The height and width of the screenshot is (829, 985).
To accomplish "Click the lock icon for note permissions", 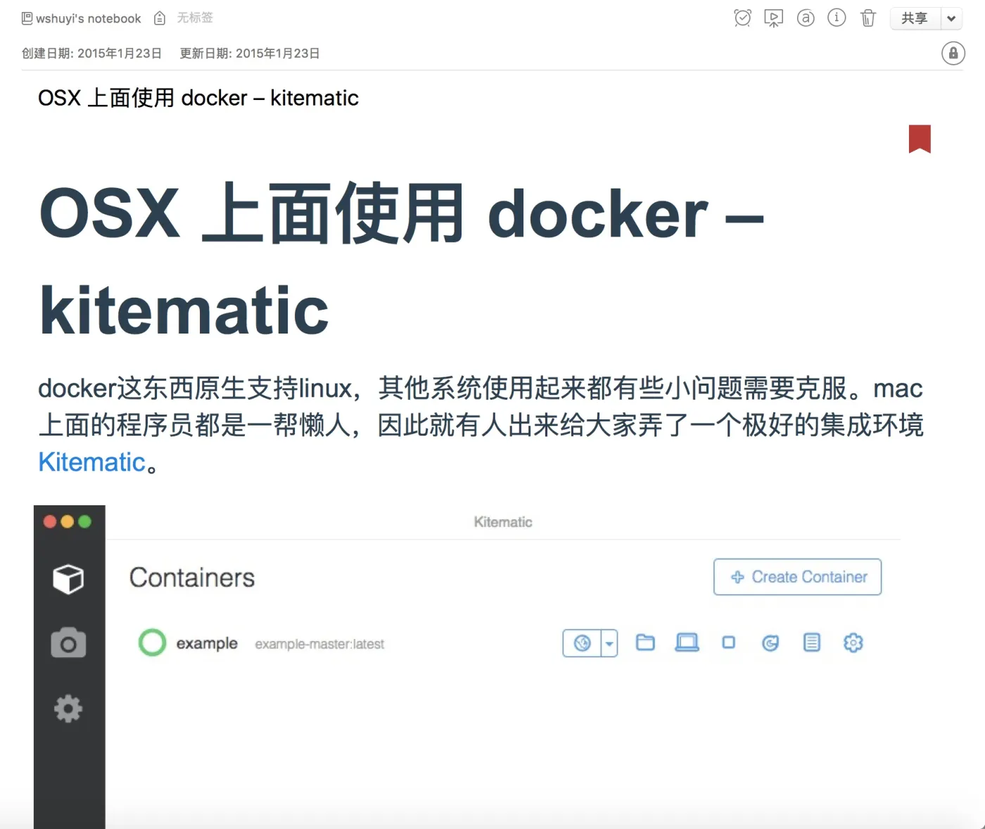I will [x=953, y=53].
